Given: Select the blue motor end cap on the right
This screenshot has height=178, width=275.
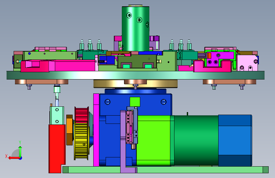Looking at the screenshot, I should tap(235, 141).
